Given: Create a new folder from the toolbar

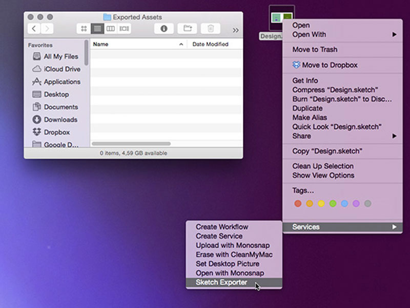Looking at the screenshot, I should 187,29.
